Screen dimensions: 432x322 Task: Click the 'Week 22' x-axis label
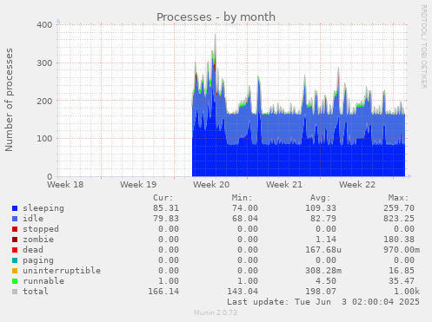tap(357, 185)
